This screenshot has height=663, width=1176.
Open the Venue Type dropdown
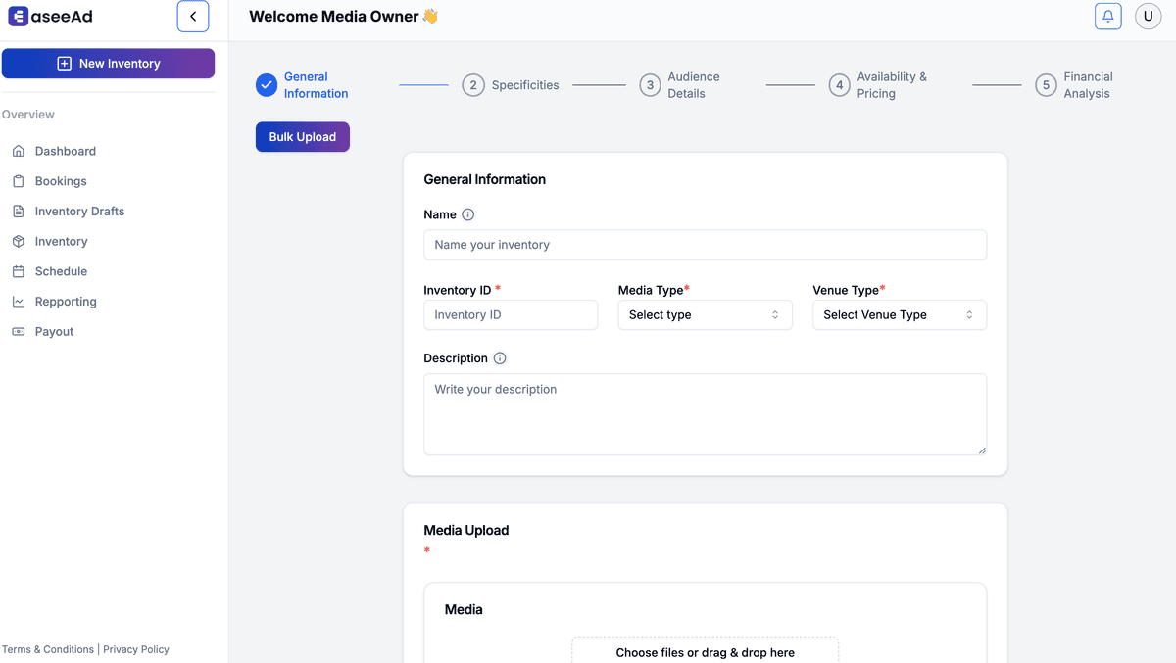(x=900, y=315)
